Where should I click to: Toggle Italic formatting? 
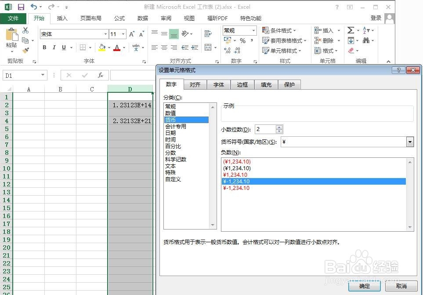pyautogui.click(x=54, y=47)
